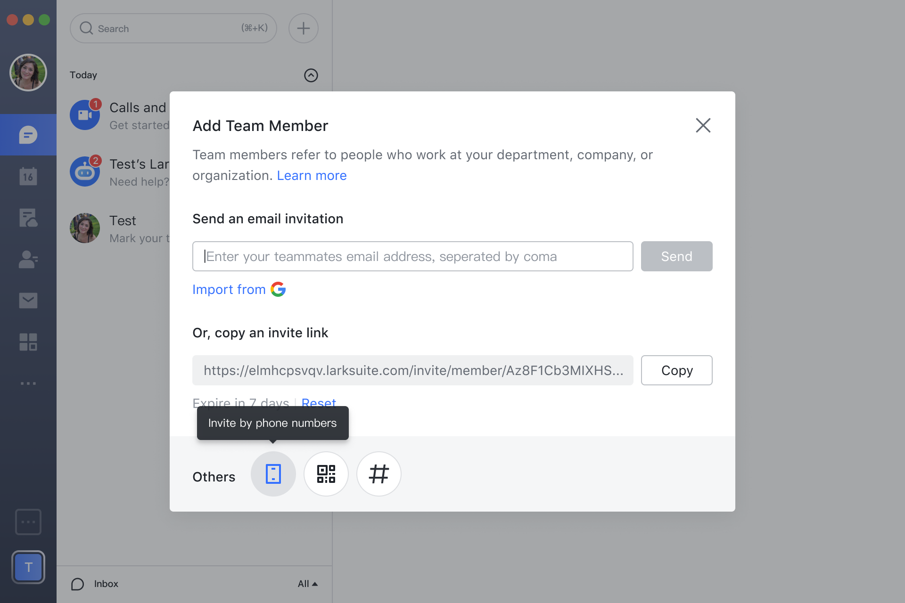The height and width of the screenshot is (603, 905).
Task: Reset the invite link expiration
Action: [319, 402]
